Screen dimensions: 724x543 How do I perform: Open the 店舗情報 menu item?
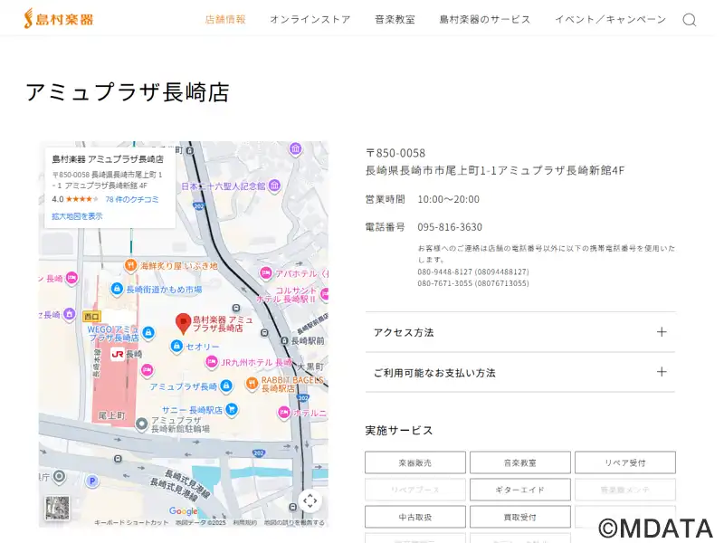coord(225,20)
